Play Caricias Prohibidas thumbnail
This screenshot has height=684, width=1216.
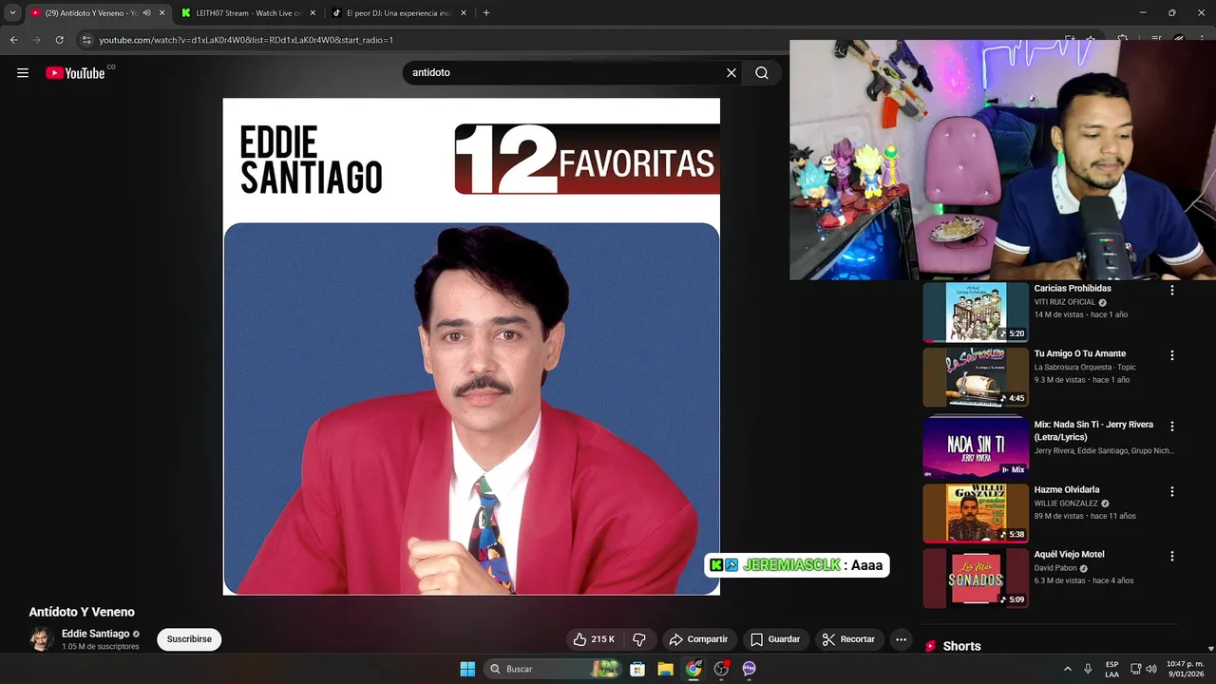[x=976, y=312]
